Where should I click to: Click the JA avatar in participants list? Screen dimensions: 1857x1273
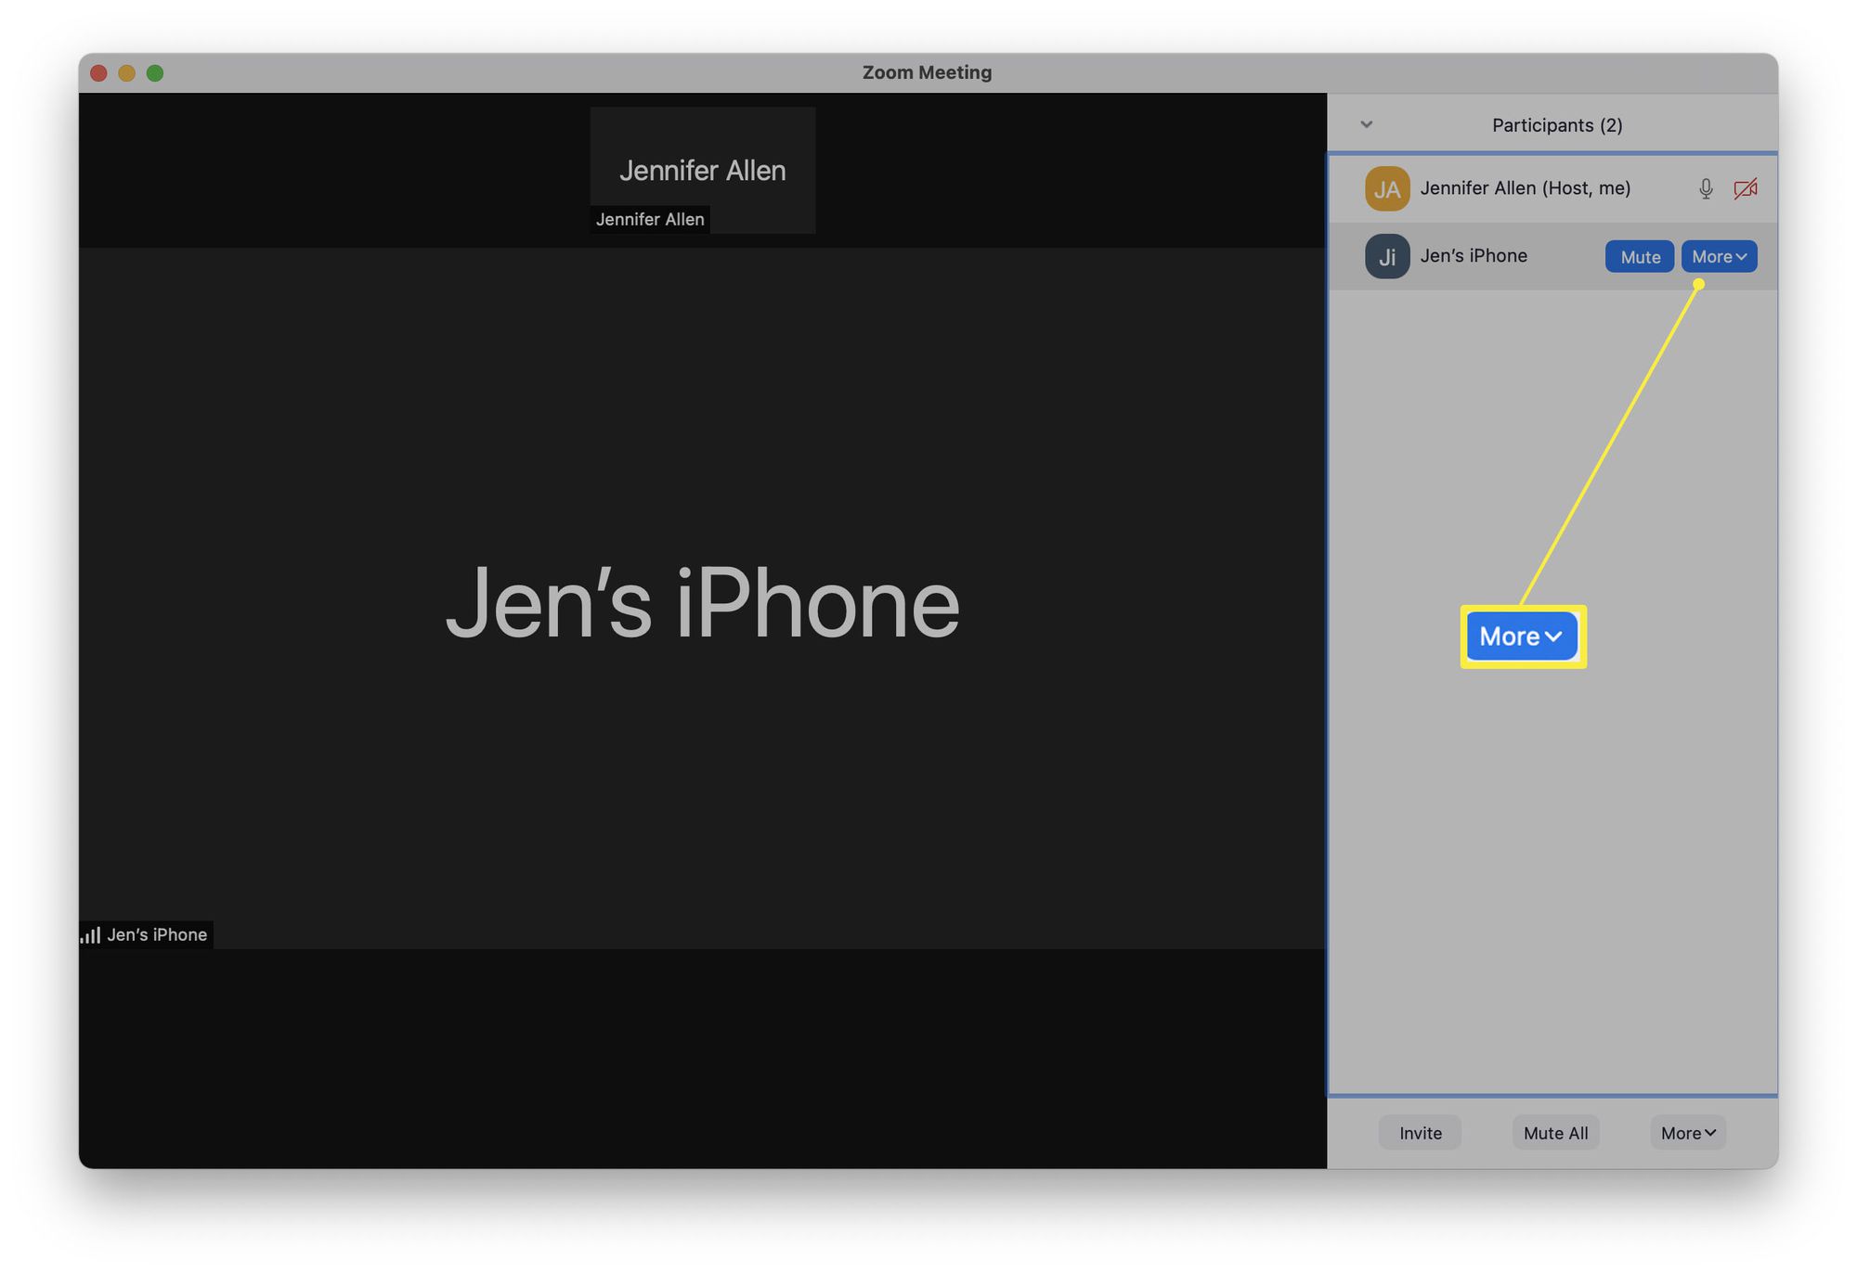[x=1387, y=189]
